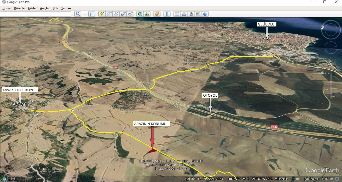
Task: Click inside the search input field
Action: pos(36,14)
